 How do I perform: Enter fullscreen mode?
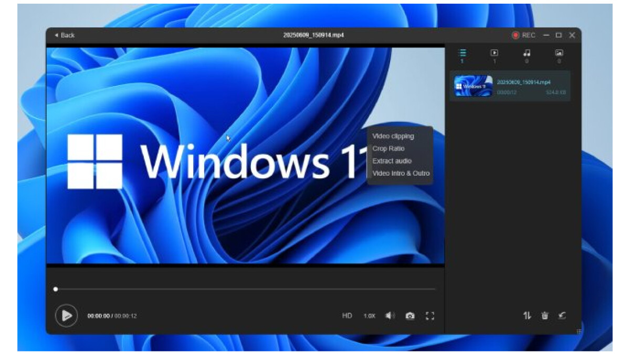(x=430, y=316)
